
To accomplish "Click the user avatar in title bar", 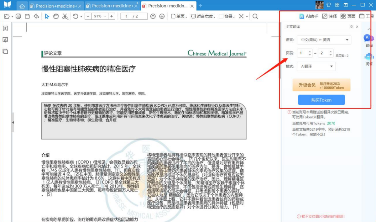I will tap(319, 5).
